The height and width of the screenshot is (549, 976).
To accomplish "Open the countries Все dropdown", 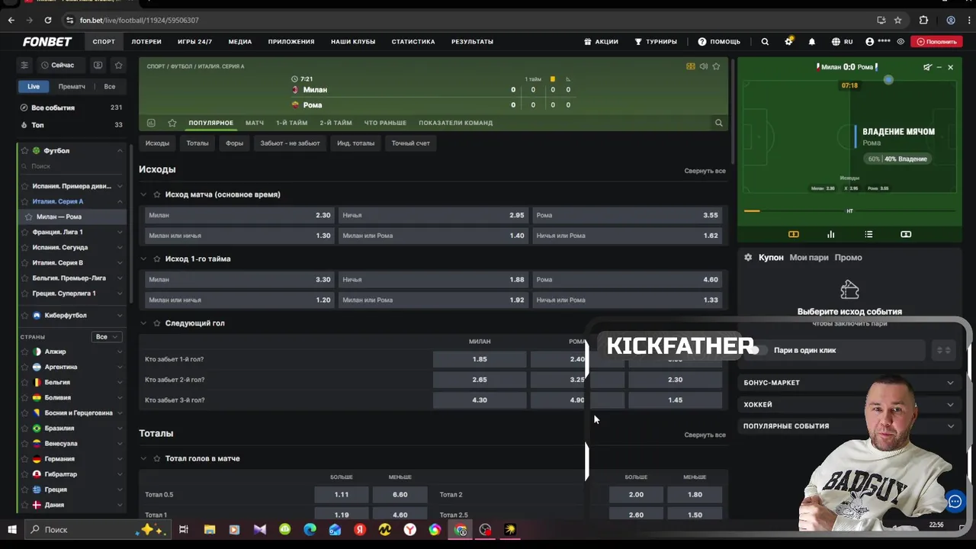I will (x=106, y=336).
